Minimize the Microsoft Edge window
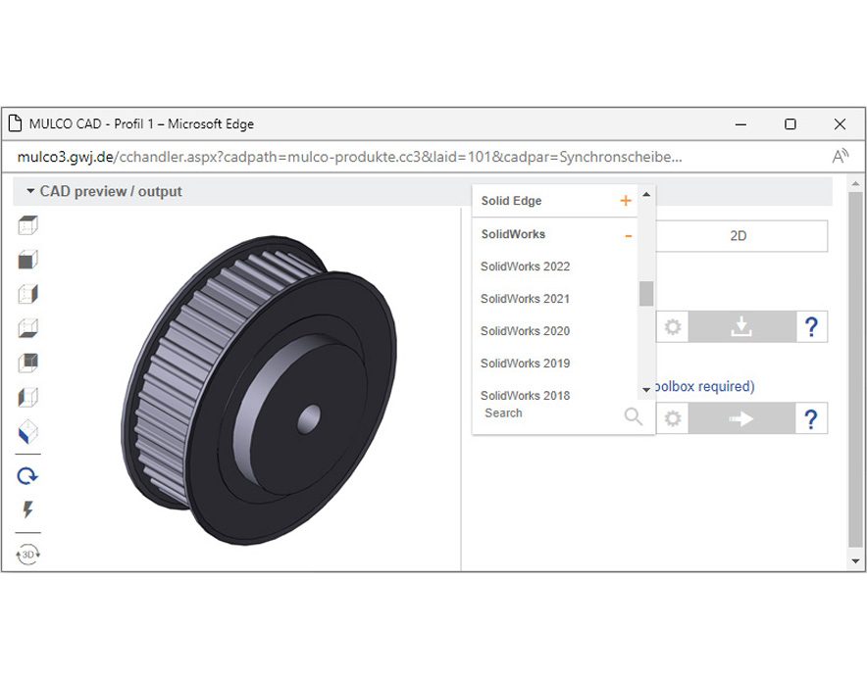The image size is (867, 679). [740, 124]
